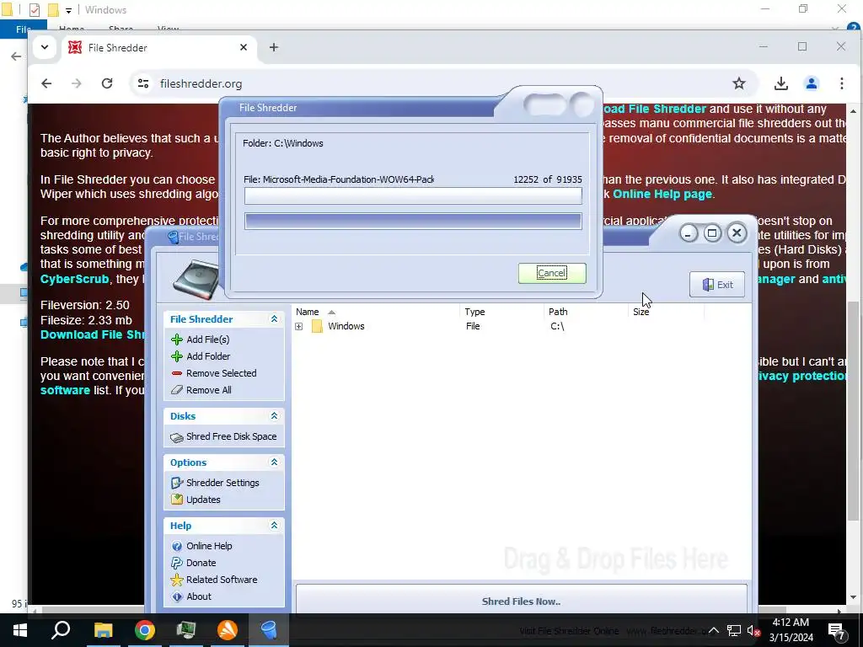Open Windows Start menu

tap(20, 630)
